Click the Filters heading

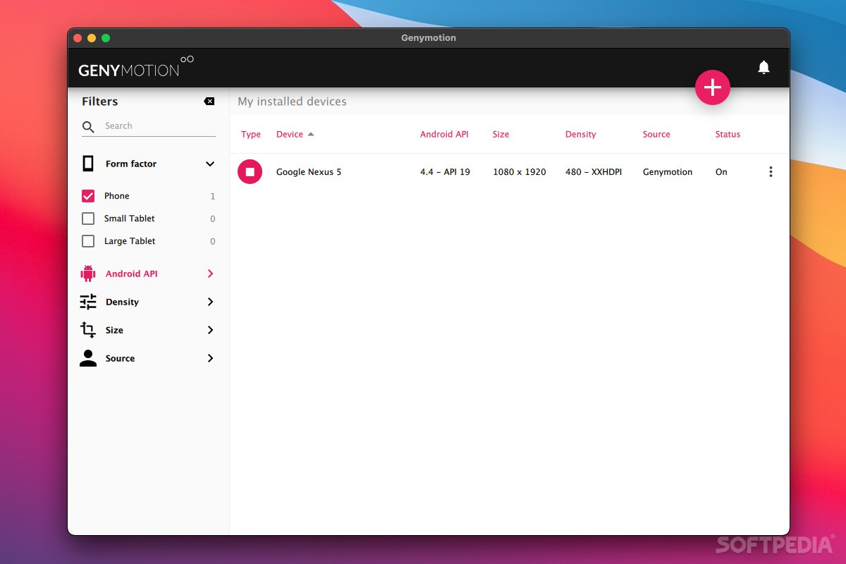[x=100, y=102]
